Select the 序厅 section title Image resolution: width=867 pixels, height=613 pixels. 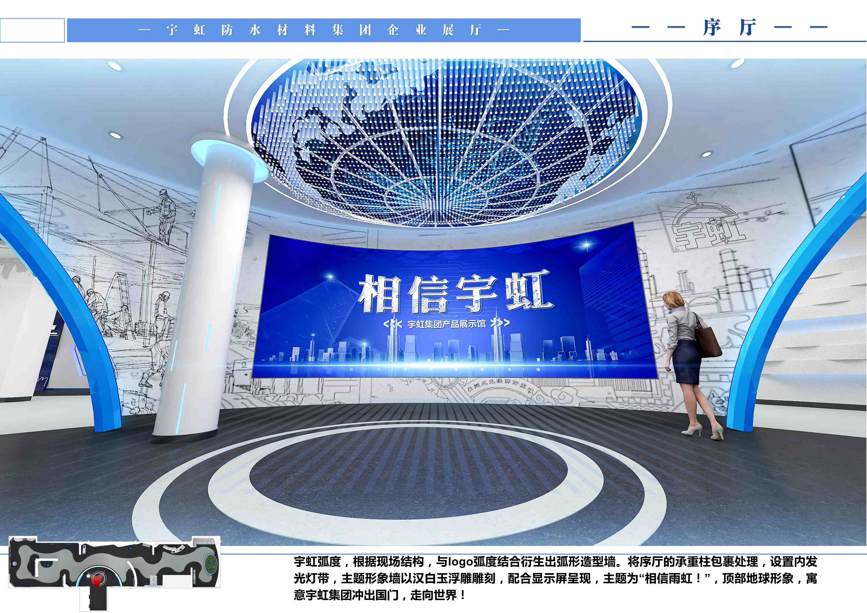[x=730, y=28]
